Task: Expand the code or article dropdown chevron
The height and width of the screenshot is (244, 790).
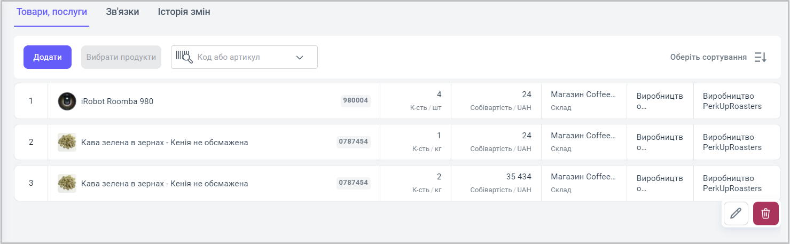Action: [299, 57]
